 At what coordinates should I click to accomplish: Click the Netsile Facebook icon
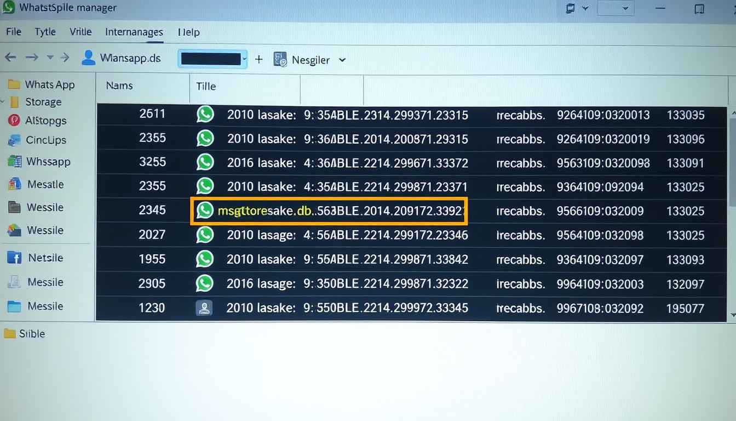(x=14, y=258)
